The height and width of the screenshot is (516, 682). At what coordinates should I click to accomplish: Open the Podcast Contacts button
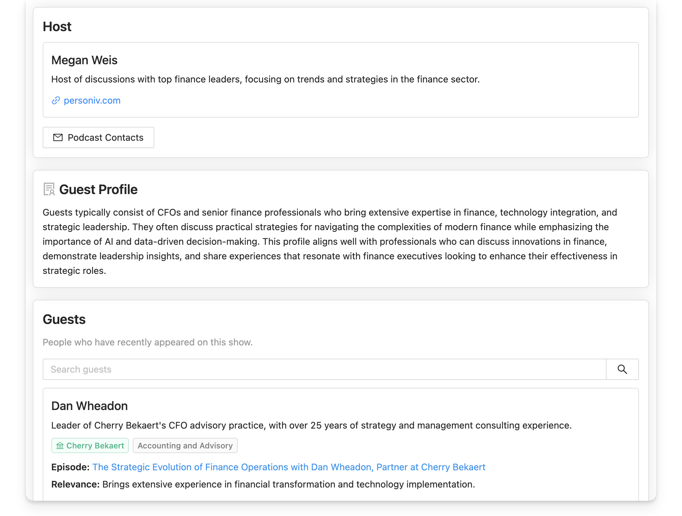tap(98, 137)
